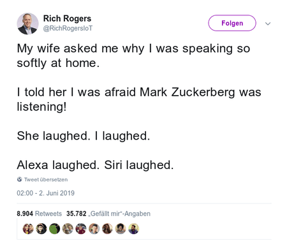The width and height of the screenshot is (287, 241).
Task: Open the 02:00 - 2. Juni 2019 timestamp
Action: [x=46, y=193]
